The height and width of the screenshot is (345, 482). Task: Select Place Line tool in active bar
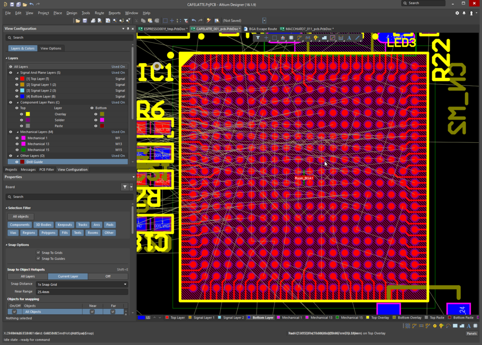tap(358, 38)
